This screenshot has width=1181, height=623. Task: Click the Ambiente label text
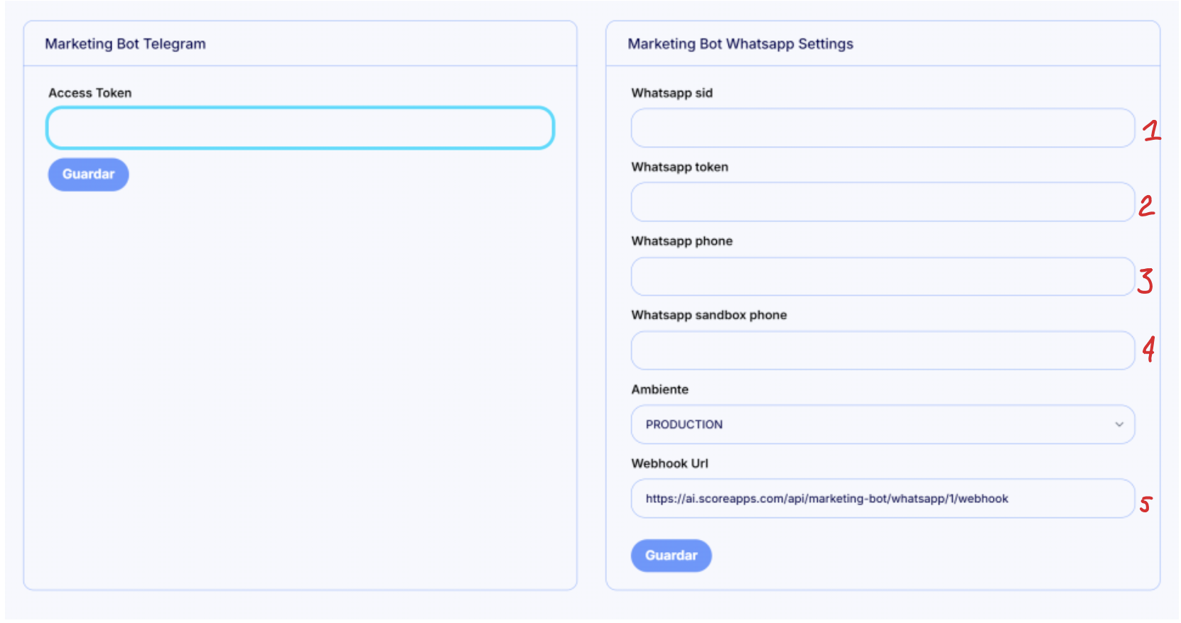point(659,390)
